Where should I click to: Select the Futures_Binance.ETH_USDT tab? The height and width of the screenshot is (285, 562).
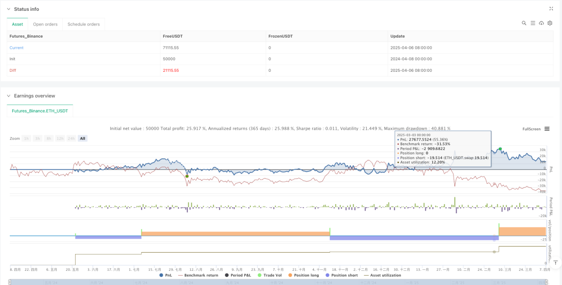pos(40,111)
